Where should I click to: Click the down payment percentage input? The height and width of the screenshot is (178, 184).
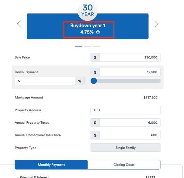[45, 81]
